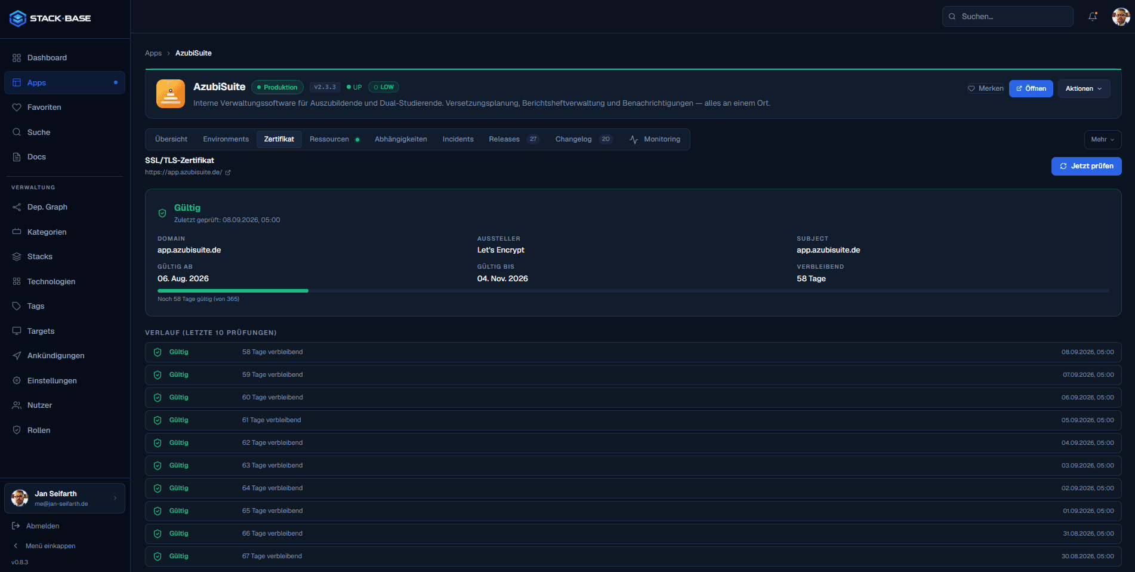Switch to the Environments tab
Image resolution: width=1135 pixels, height=572 pixels.
coord(226,139)
